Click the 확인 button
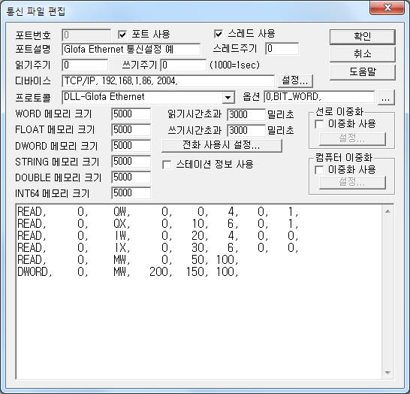 pos(362,37)
